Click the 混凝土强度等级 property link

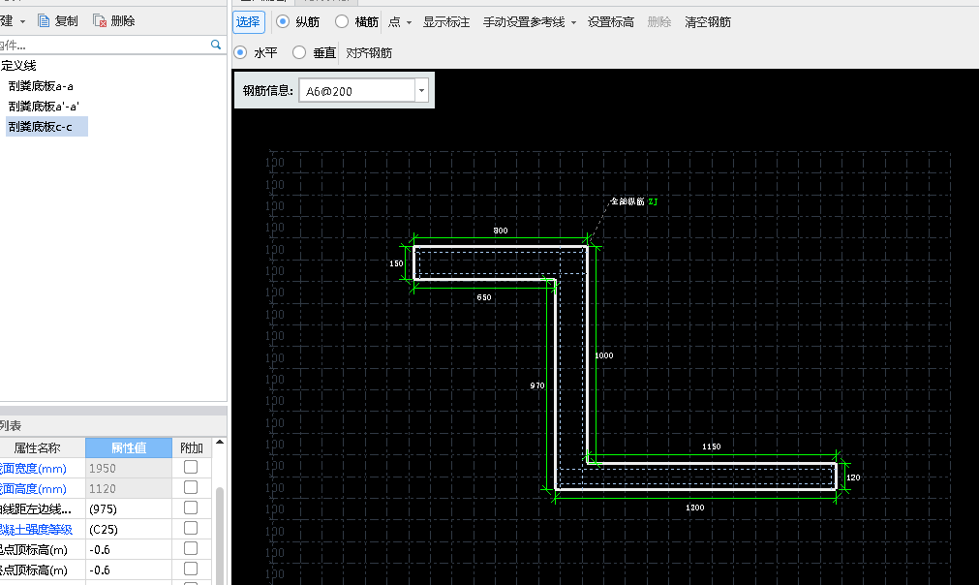pyautogui.click(x=36, y=530)
